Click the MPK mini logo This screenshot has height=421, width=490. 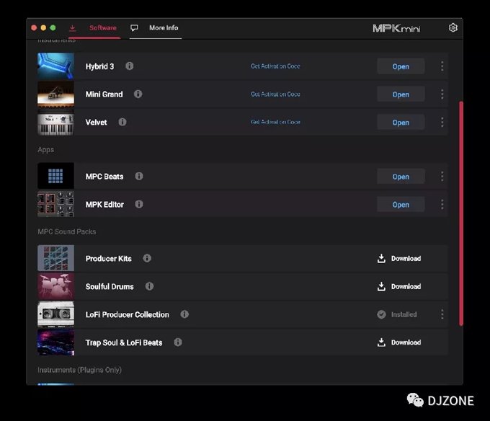[x=396, y=28]
